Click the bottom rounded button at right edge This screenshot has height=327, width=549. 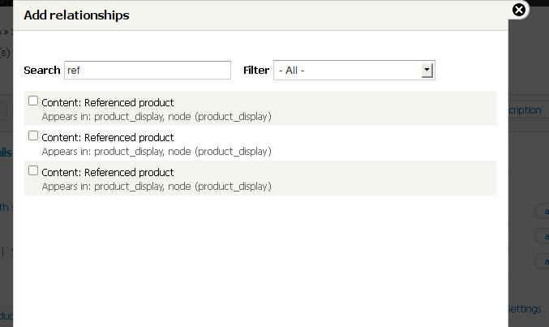pyautogui.click(x=541, y=260)
